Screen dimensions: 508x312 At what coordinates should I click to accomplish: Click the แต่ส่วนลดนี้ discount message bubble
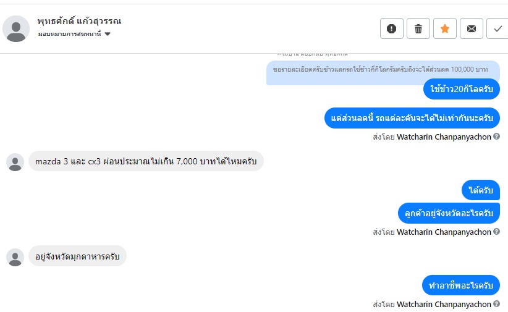412,117
